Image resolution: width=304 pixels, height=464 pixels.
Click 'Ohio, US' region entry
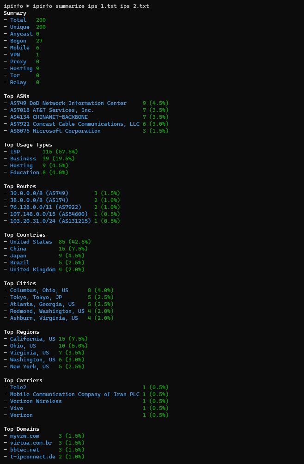tap(23, 346)
